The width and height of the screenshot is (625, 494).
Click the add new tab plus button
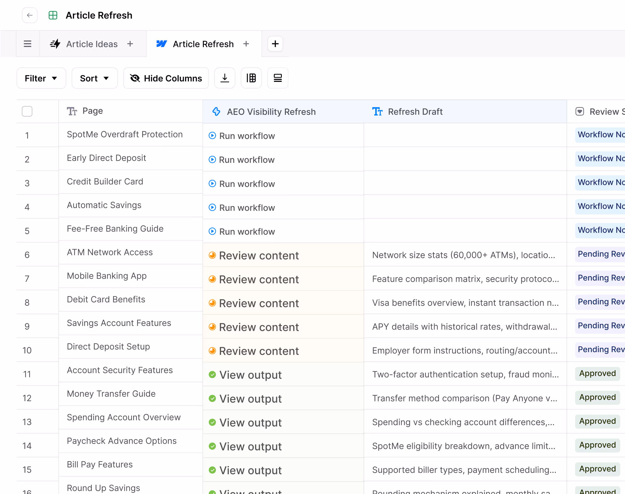point(275,44)
